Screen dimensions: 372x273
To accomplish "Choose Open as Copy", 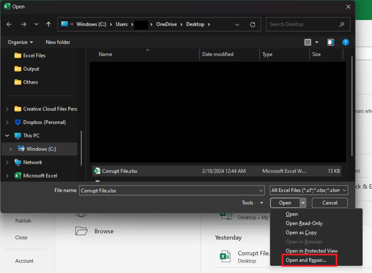I will pos(301,233).
